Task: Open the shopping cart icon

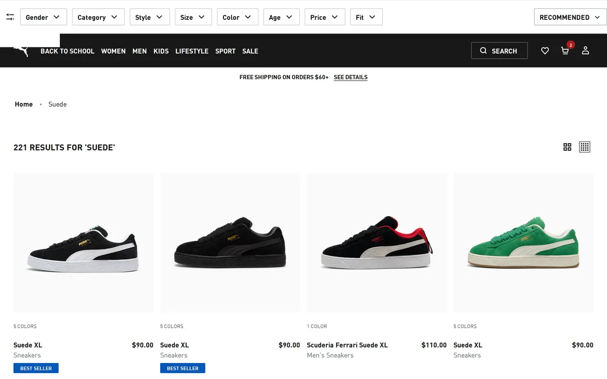Action: [x=565, y=51]
